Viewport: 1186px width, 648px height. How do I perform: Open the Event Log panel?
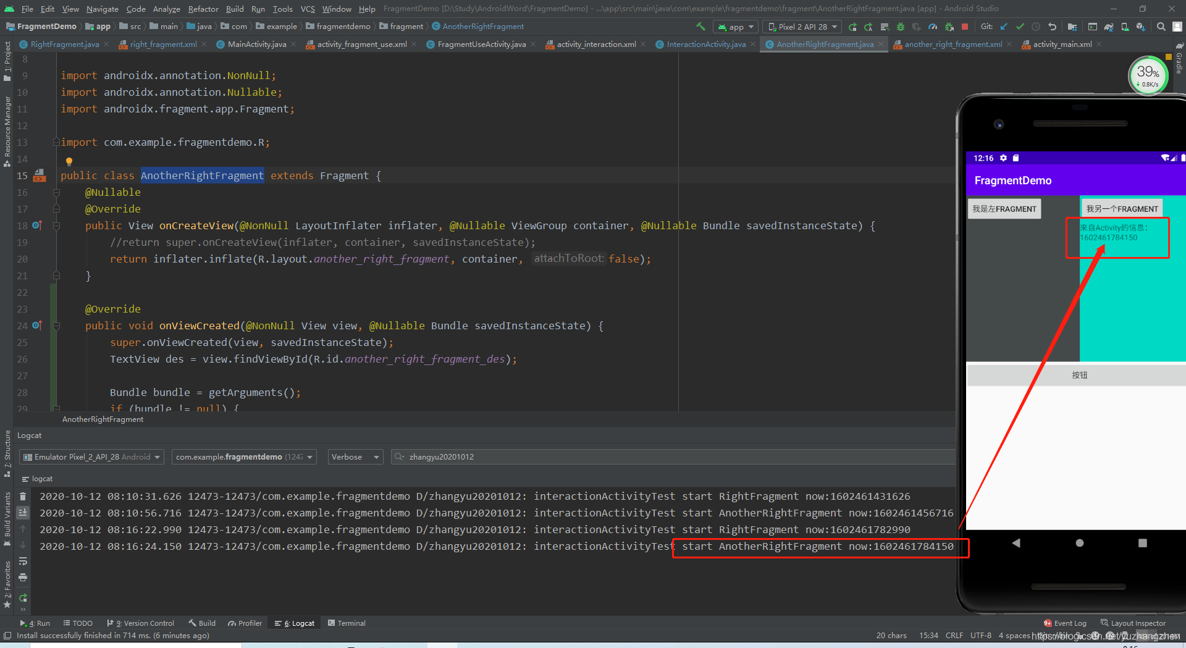[x=1065, y=623]
